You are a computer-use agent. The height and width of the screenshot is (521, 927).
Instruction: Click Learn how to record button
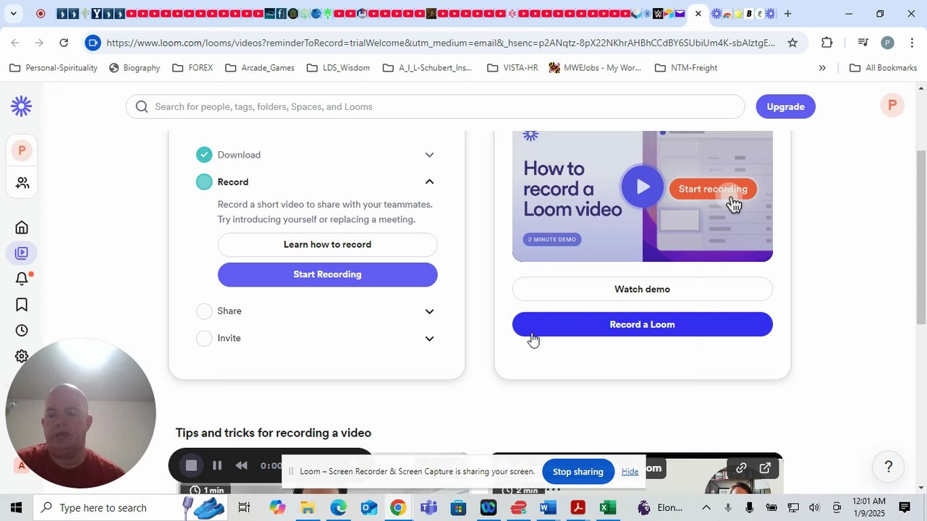click(x=327, y=245)
